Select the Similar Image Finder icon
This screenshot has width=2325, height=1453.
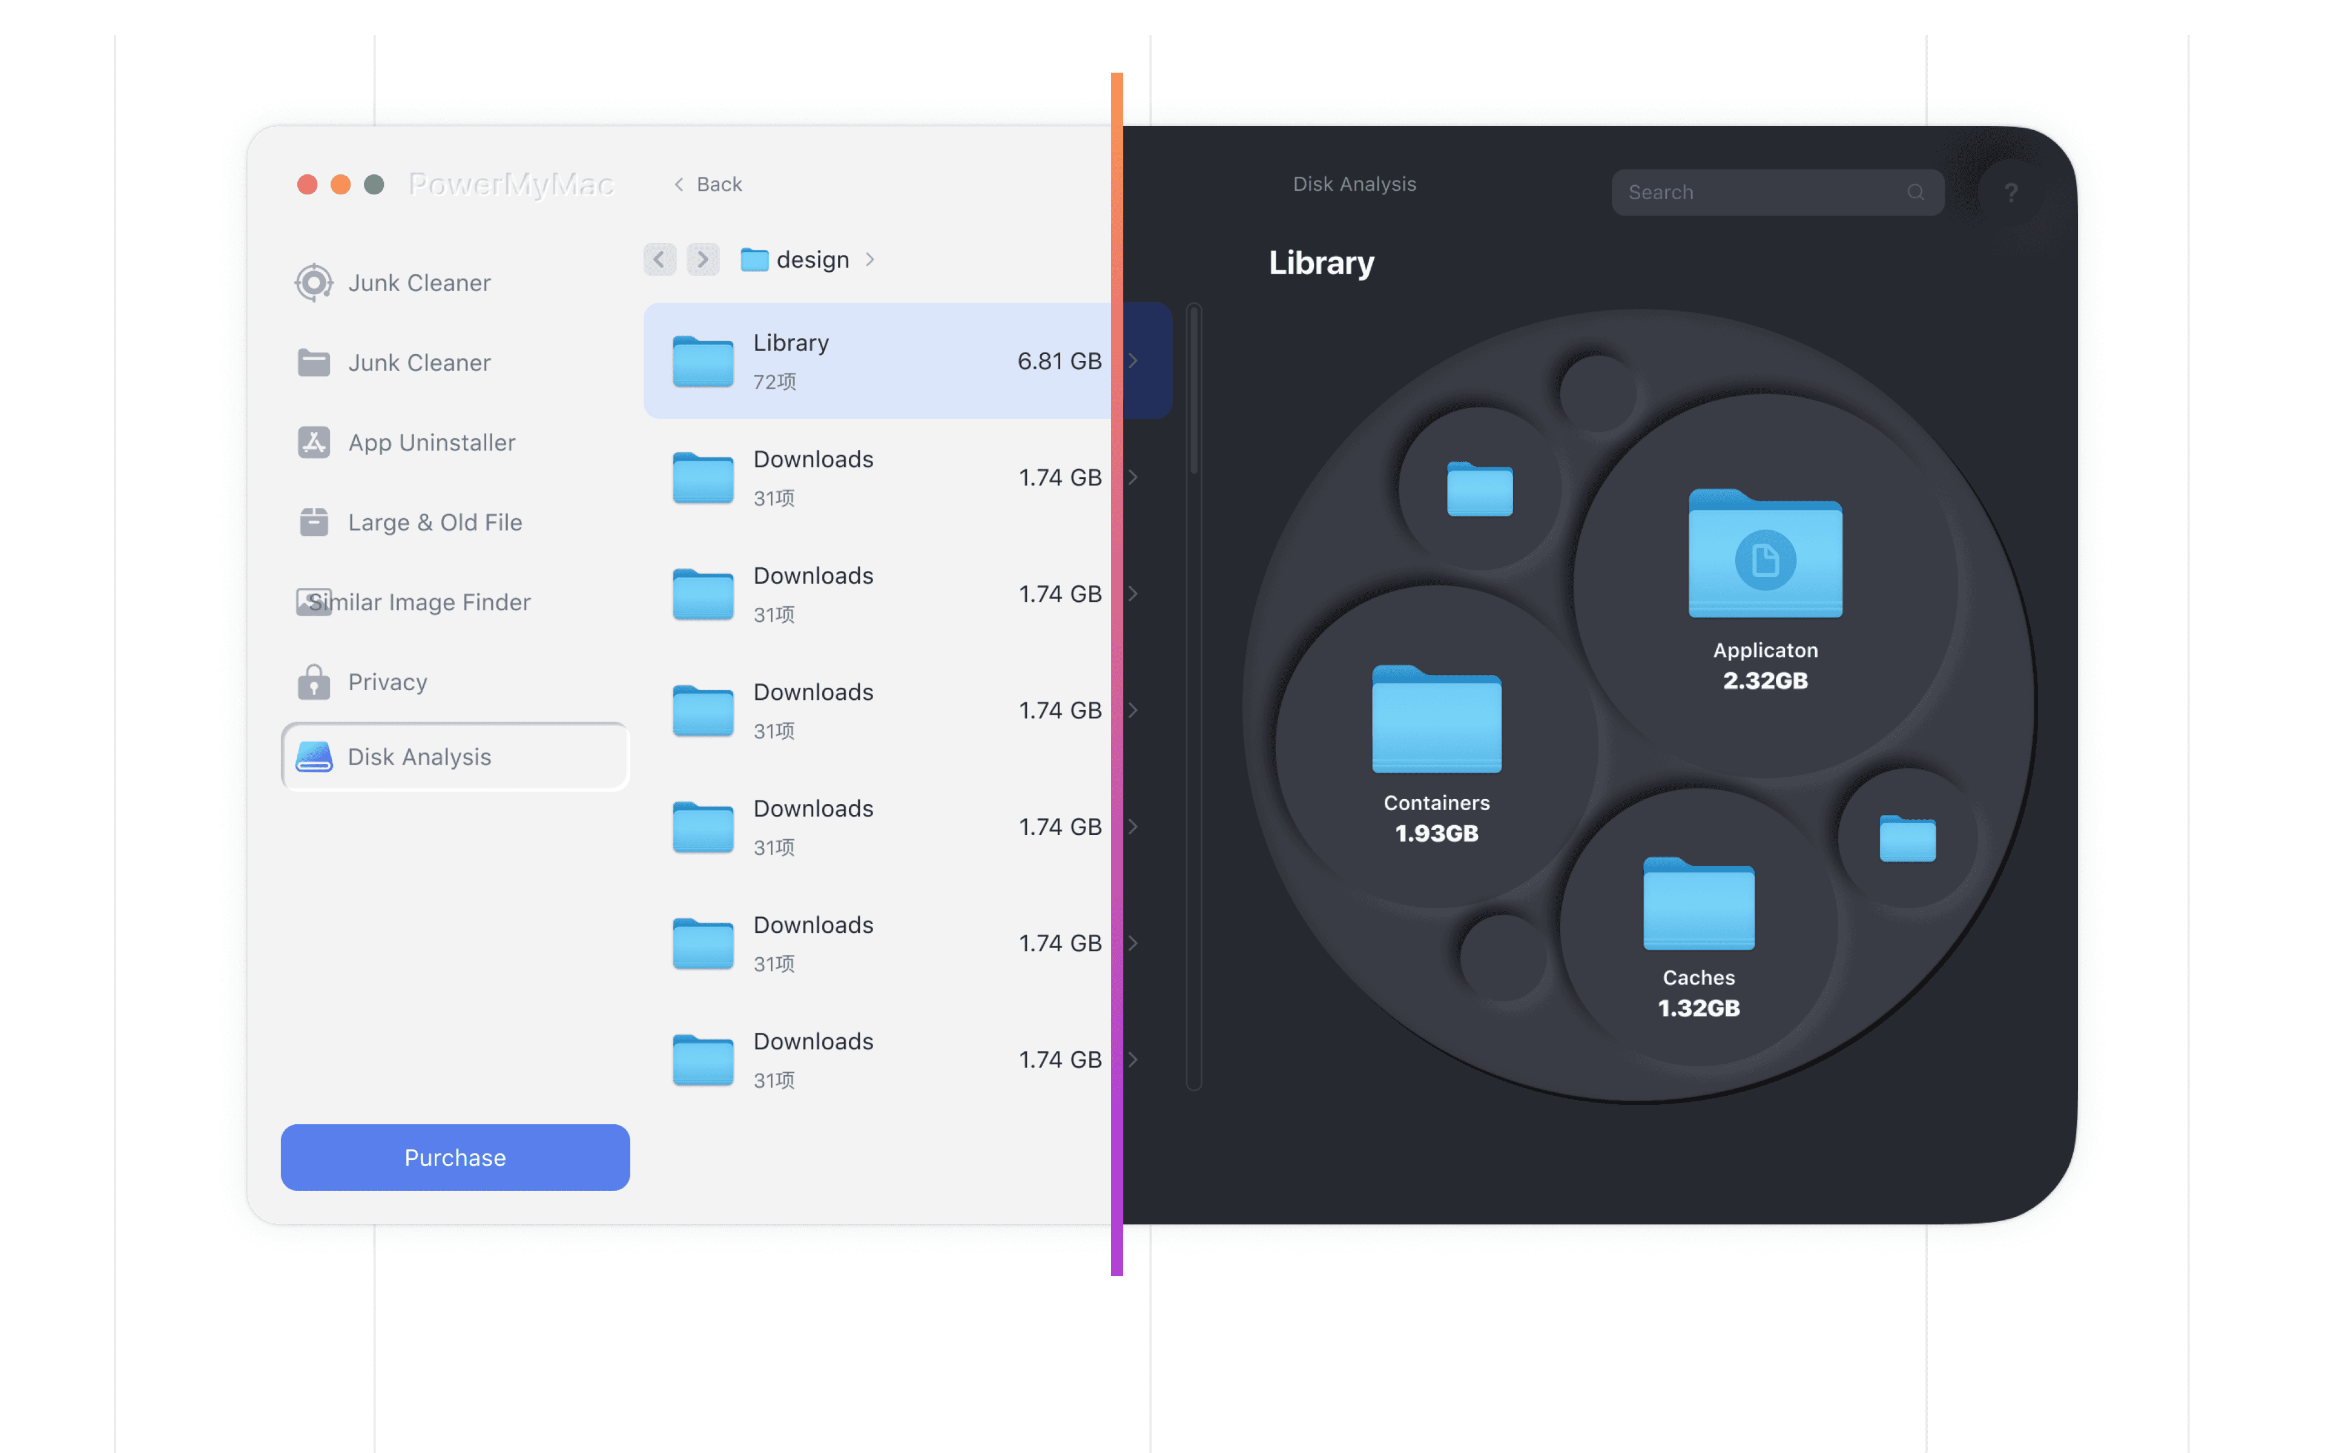click(313, 602)
